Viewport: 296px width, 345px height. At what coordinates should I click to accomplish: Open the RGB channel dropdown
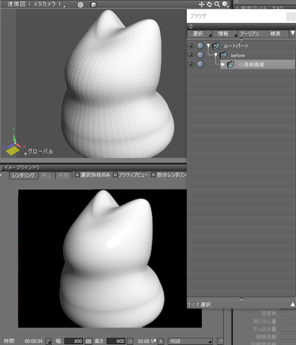click(190, 341)
